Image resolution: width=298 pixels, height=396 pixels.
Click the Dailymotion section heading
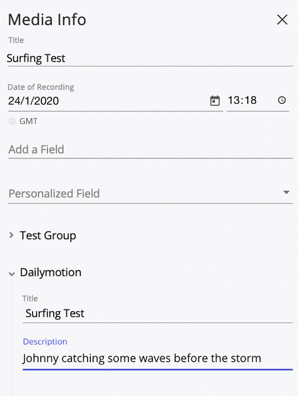tap(51, 273)
